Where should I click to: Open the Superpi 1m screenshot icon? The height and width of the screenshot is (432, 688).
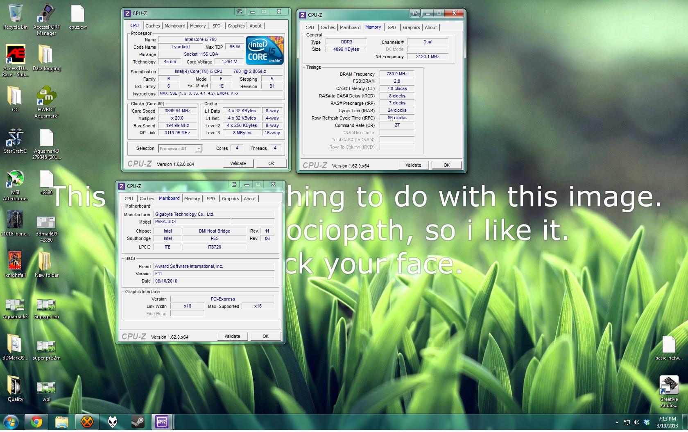[x=46, y=308]
